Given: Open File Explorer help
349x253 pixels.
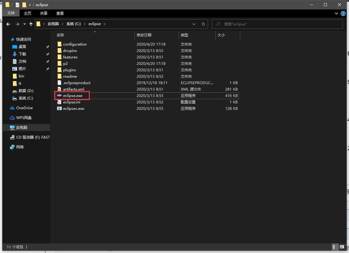Looking at the screenshot, I should tap(343, 13).
